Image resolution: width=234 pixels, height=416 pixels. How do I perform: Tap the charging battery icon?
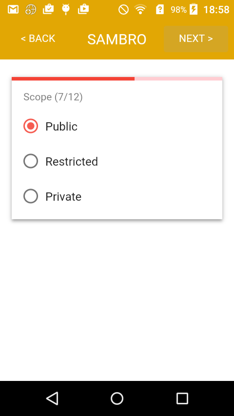click(x=194, y=9)
